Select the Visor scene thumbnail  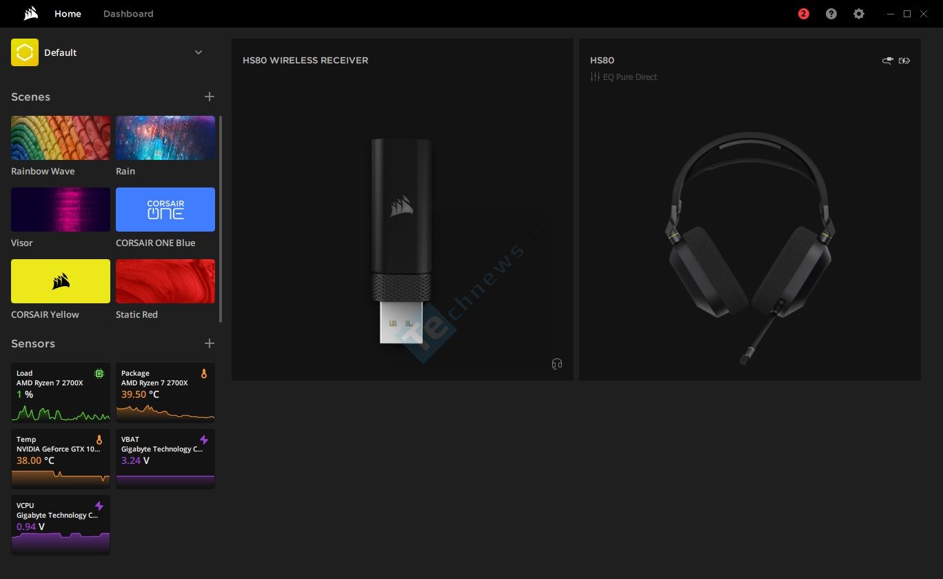61,210
